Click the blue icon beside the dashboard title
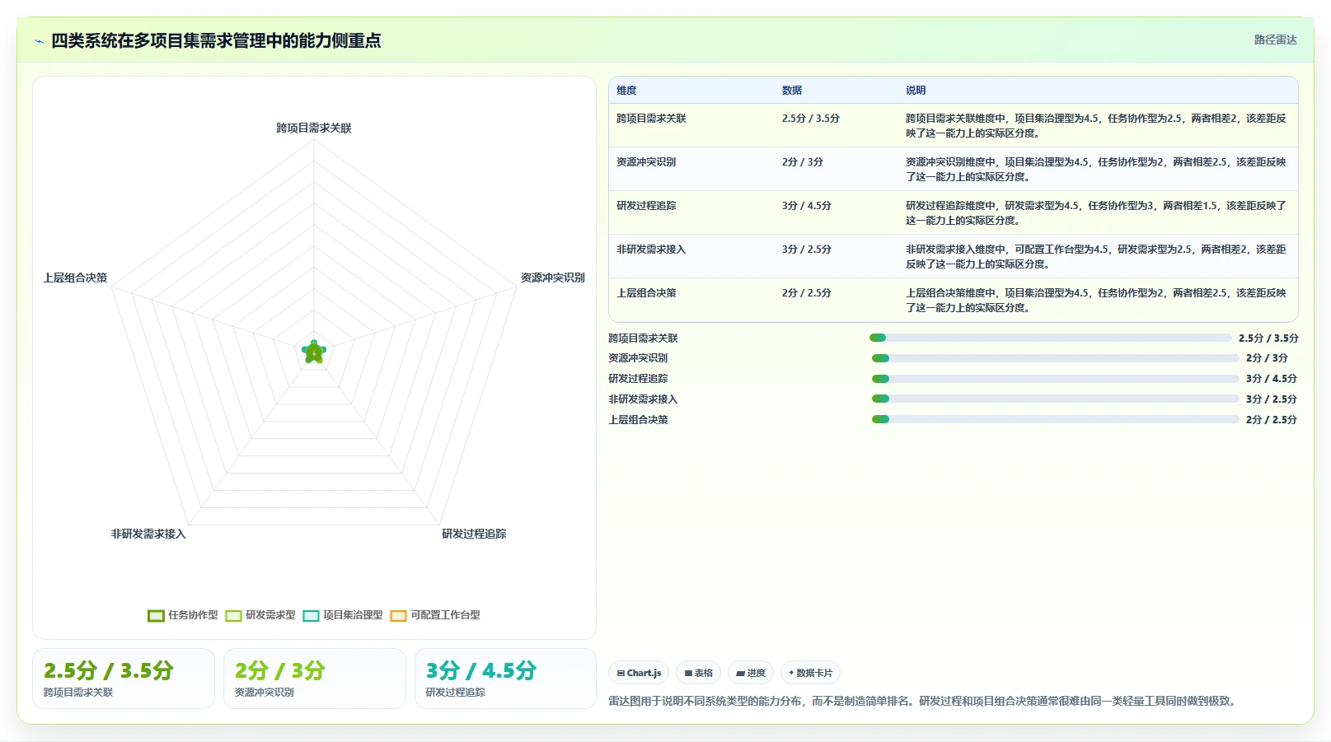Image resolution: width=1331 pixels, height=742 pixels. click(39, 41)
